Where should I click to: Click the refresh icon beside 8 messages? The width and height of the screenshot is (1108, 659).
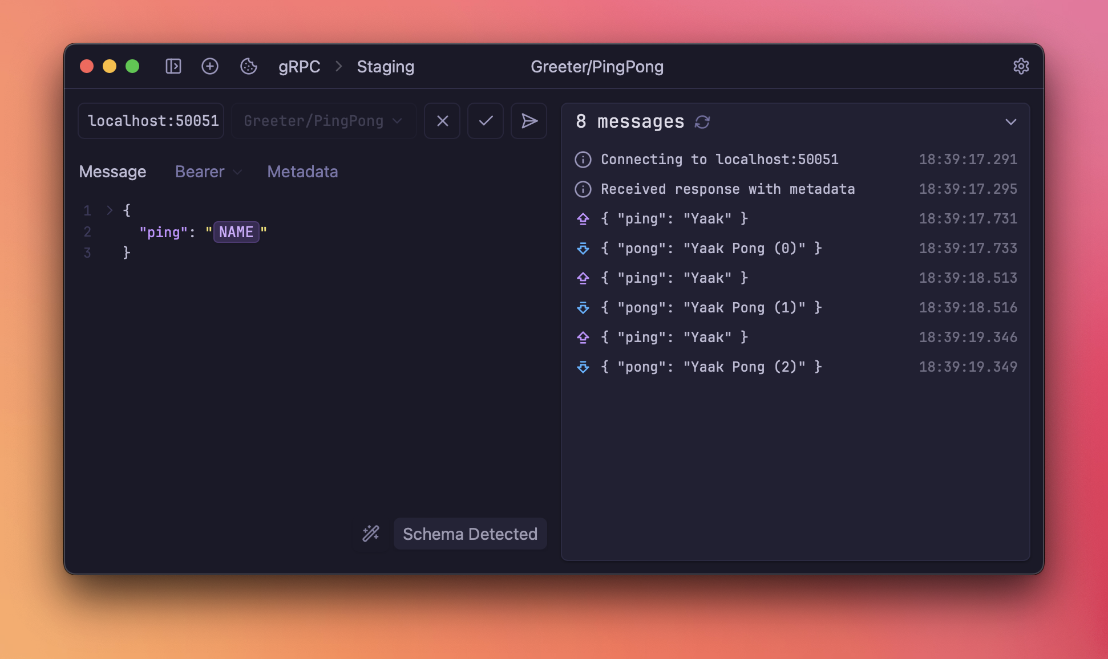click(702, 122)
